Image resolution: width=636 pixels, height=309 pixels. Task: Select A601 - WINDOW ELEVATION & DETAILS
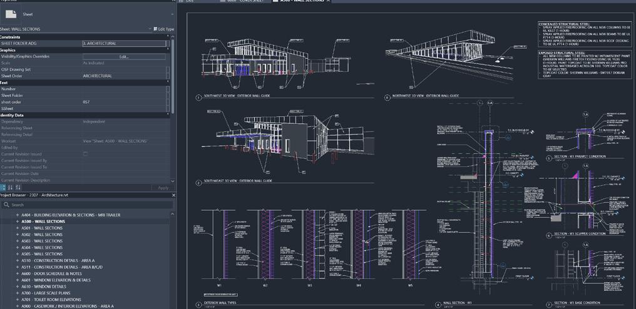[56, 280]
